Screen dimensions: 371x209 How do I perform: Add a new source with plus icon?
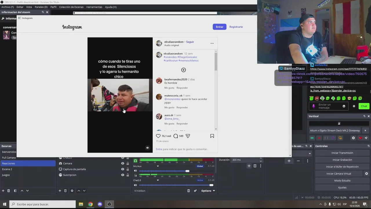60,191
